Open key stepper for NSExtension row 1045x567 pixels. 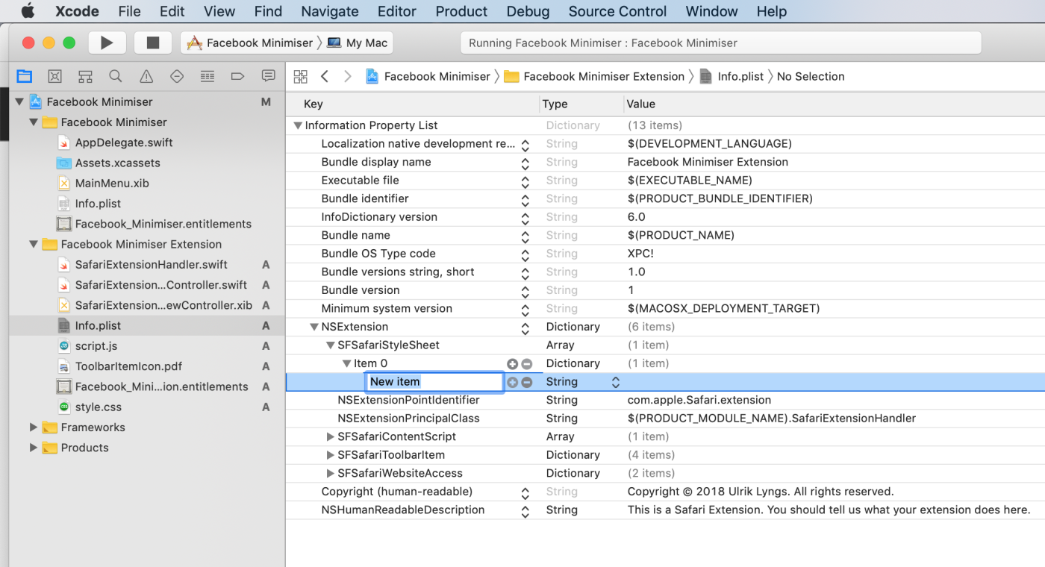pos(525,328)
